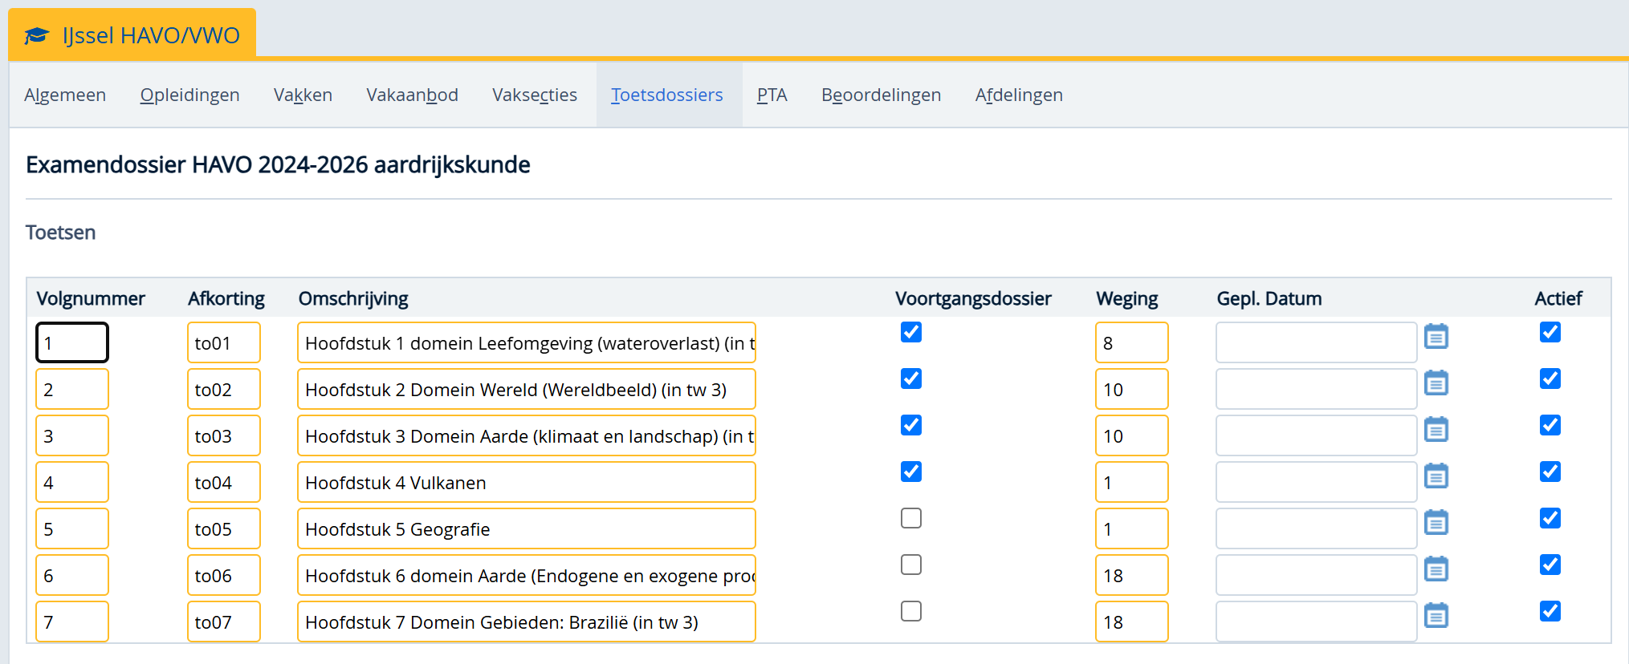Click Weging field containing 8
This screenshot has width=1629, height=664.
tap(1130, 343)
